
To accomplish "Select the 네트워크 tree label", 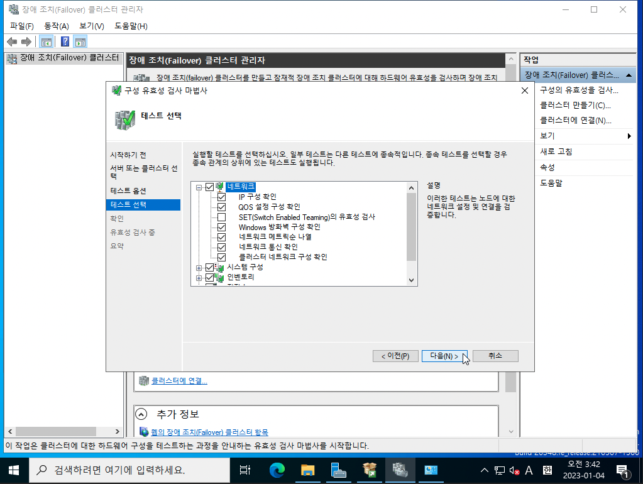I will [241, 187].
